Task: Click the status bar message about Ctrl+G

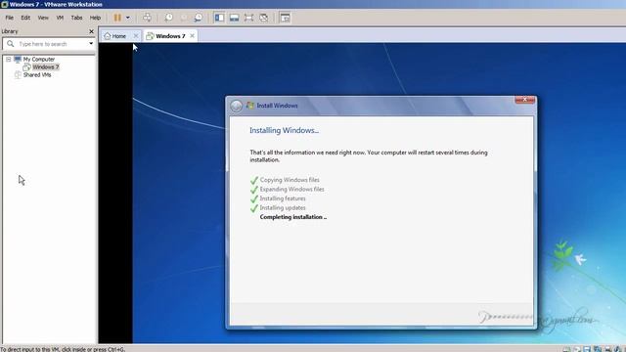Action: pyautogui.click(x=63, y=349)
